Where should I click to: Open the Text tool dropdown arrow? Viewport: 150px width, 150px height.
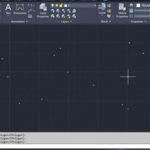coord(8,16)
